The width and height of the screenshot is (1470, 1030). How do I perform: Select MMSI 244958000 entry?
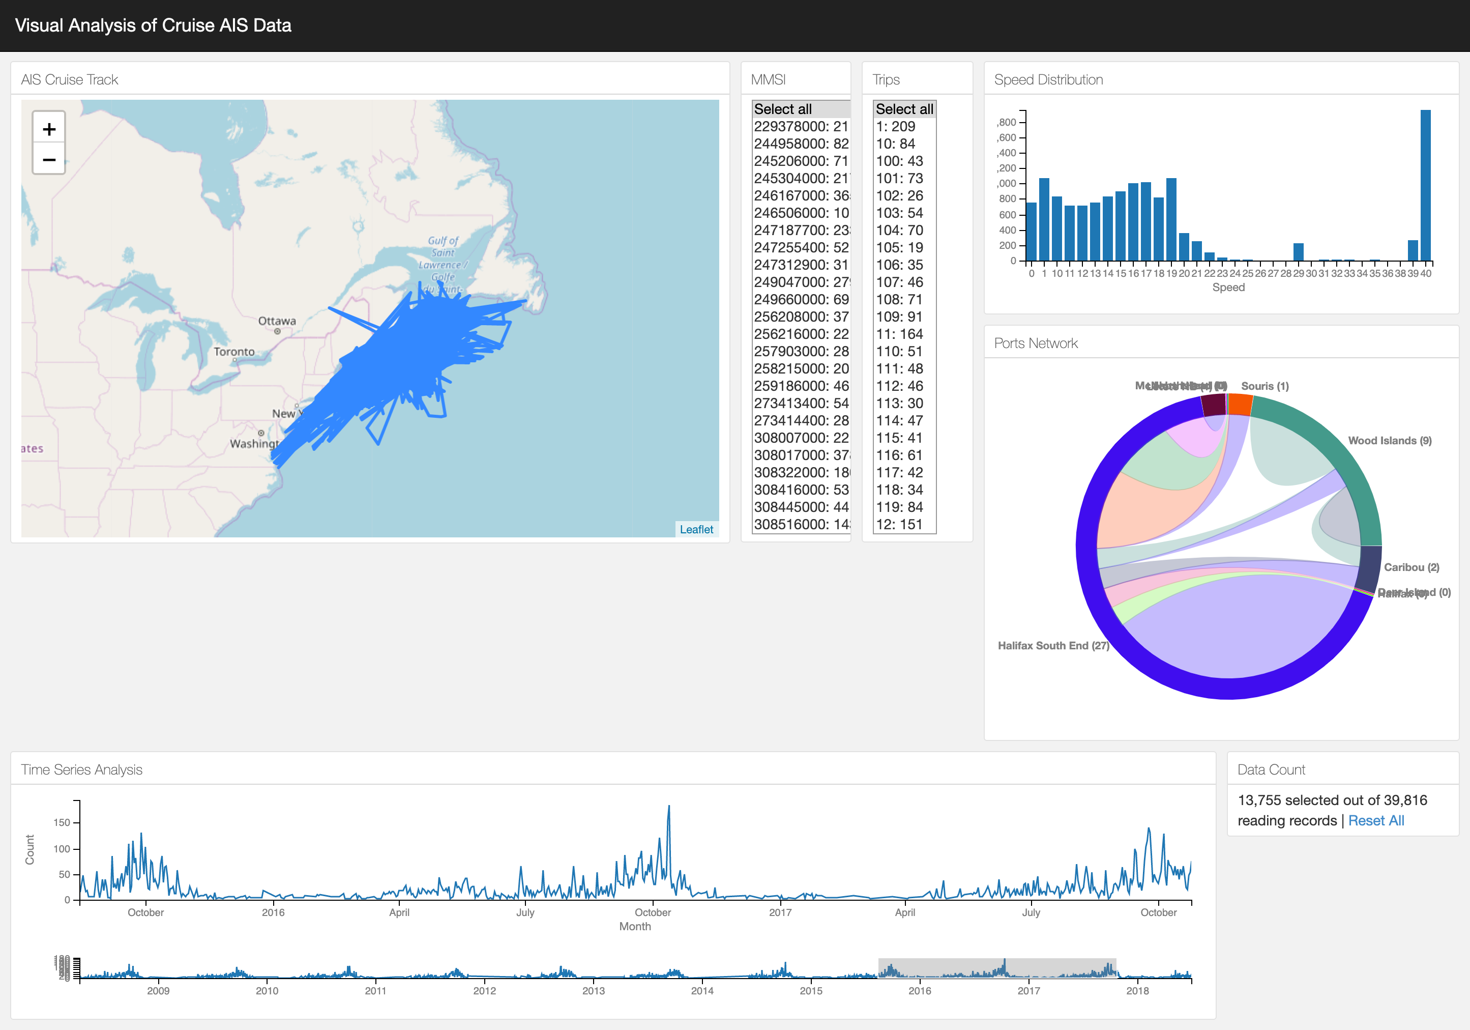801,144
